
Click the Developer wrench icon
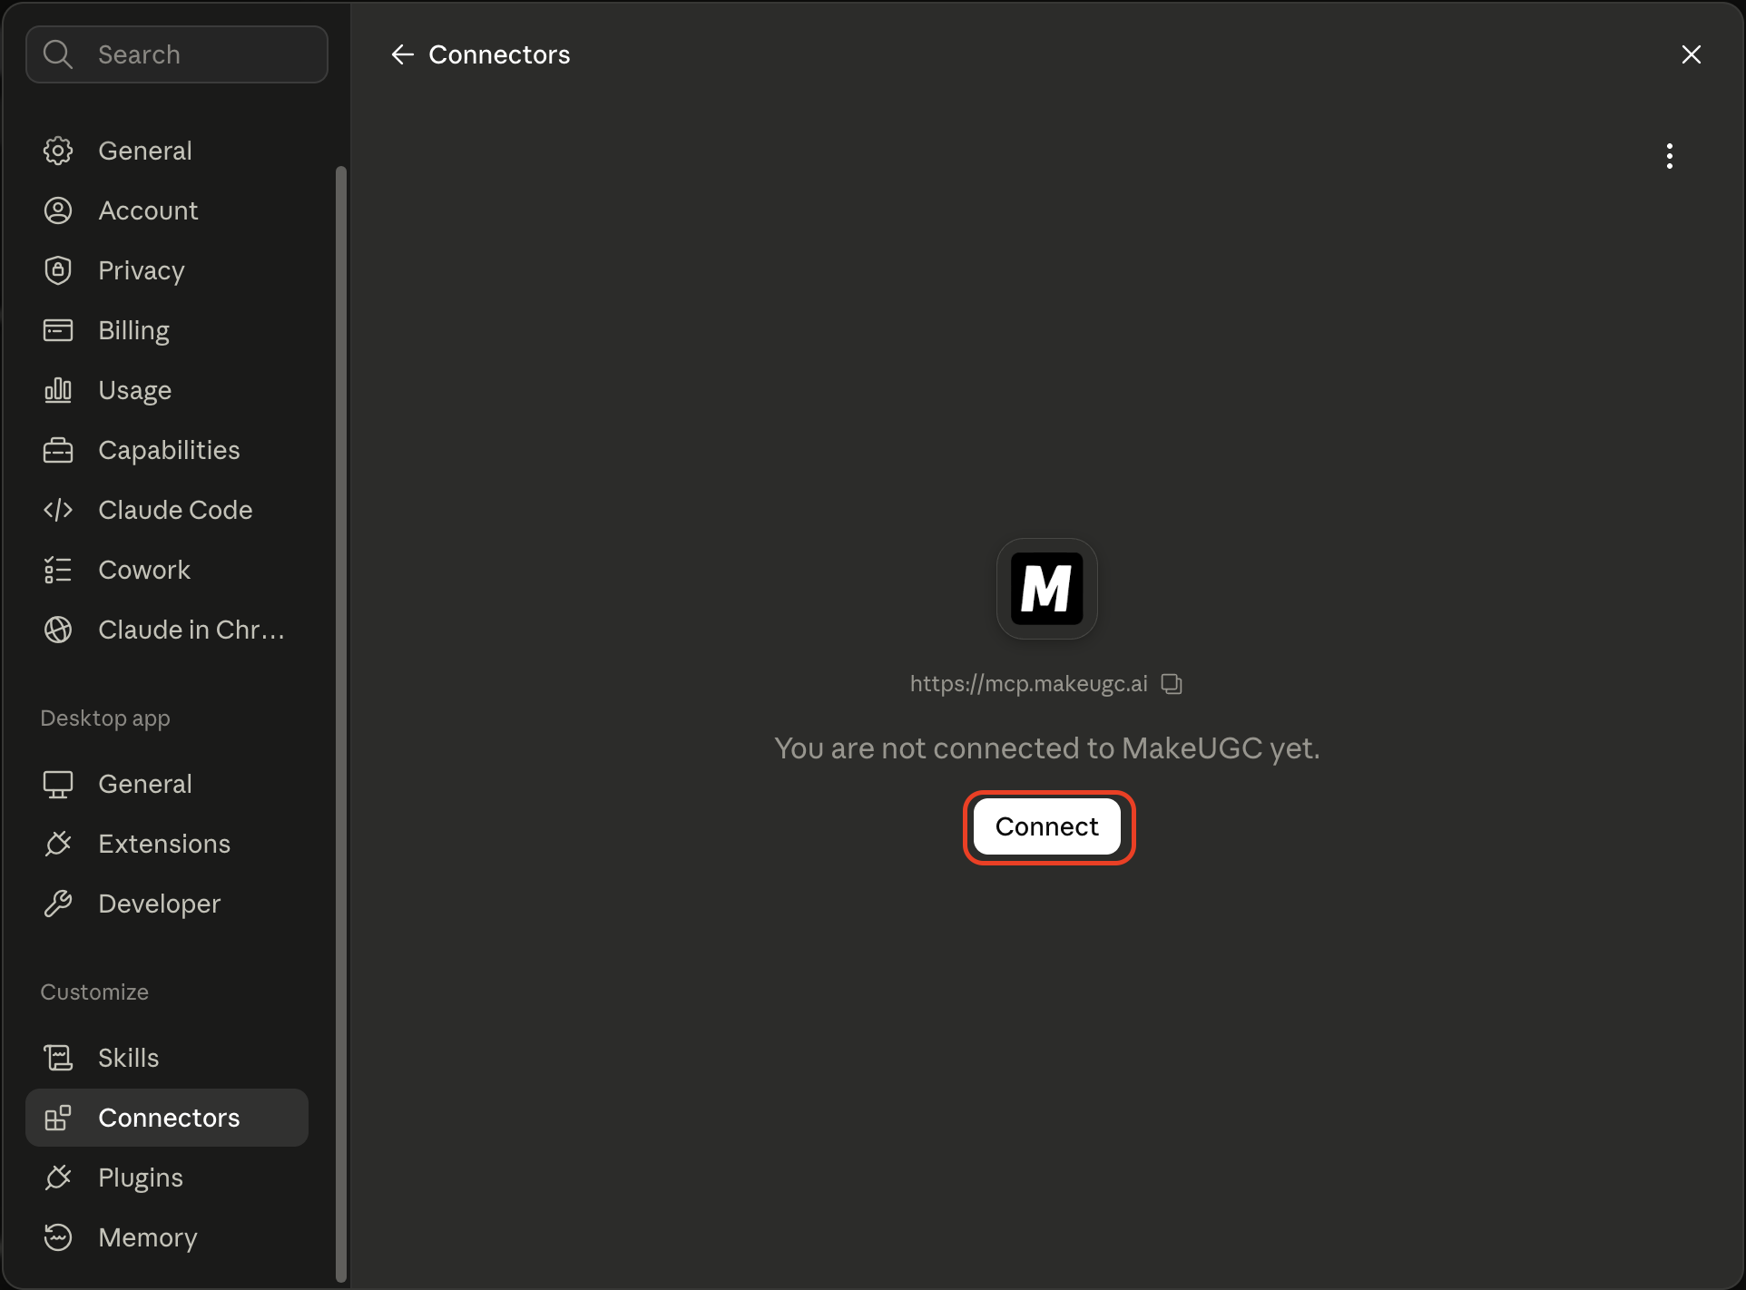coord(58,904)
